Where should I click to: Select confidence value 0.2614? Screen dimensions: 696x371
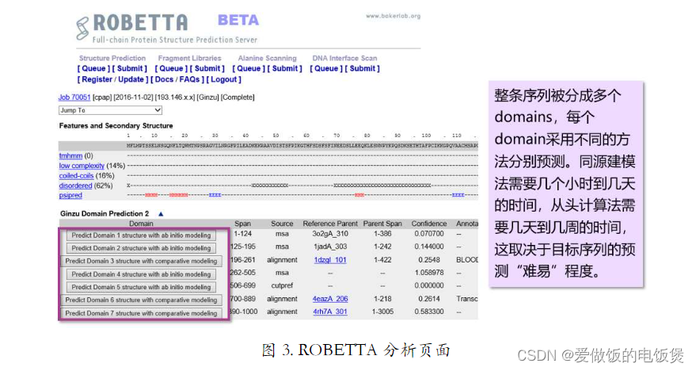pos(429,299)
